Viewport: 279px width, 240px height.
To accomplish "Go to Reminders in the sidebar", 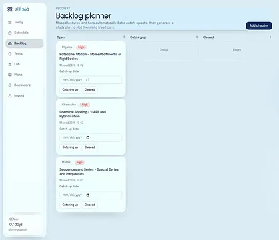I will click(x=25, y=85).
